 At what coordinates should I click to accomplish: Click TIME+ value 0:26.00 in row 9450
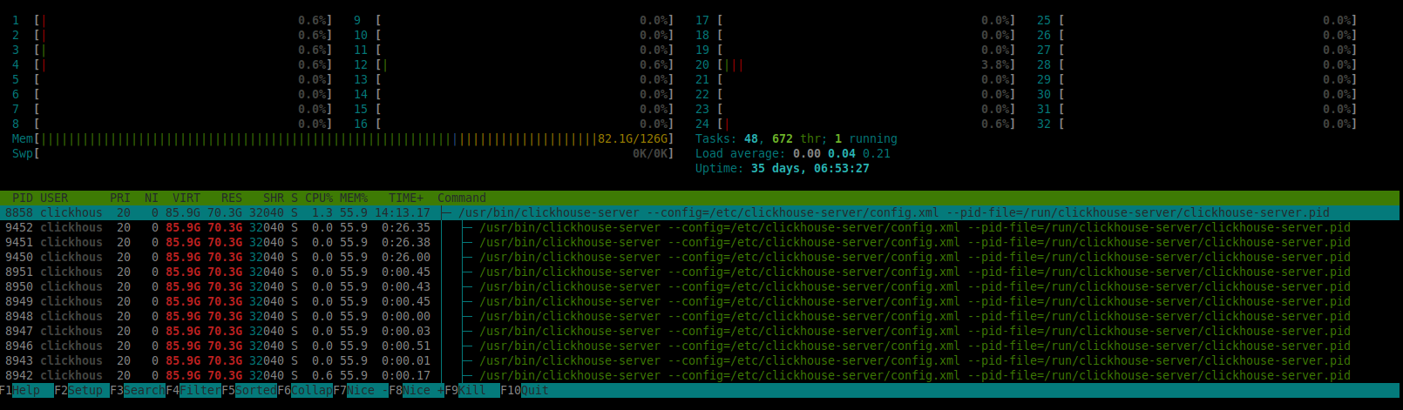click(x=406, y=257)
